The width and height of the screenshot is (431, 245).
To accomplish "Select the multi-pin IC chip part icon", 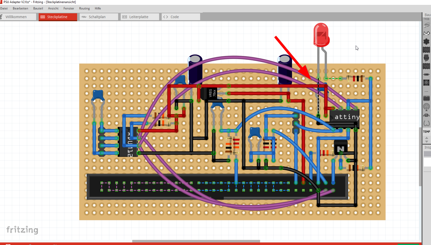I will click(x=427, y=98).
